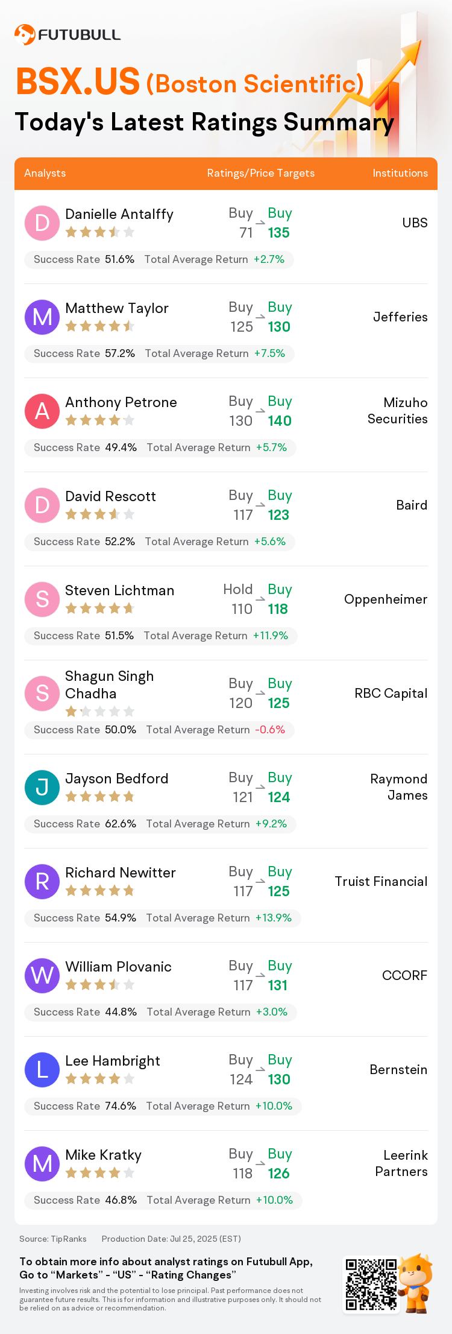This screenshot has width=452, height=1334.
Task: Click Shagun Singh Chadha's success rate pill
Action: point(159,730)
